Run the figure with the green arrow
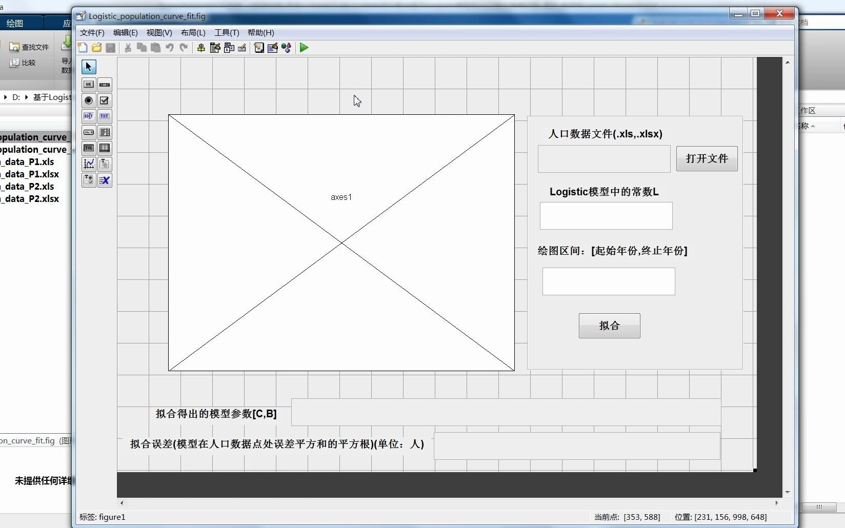The width and height of the screenshot is (845, 528). click(304, 48)
